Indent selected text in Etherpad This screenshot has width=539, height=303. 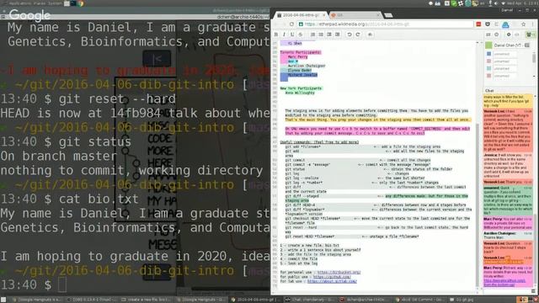coord(329,35)
